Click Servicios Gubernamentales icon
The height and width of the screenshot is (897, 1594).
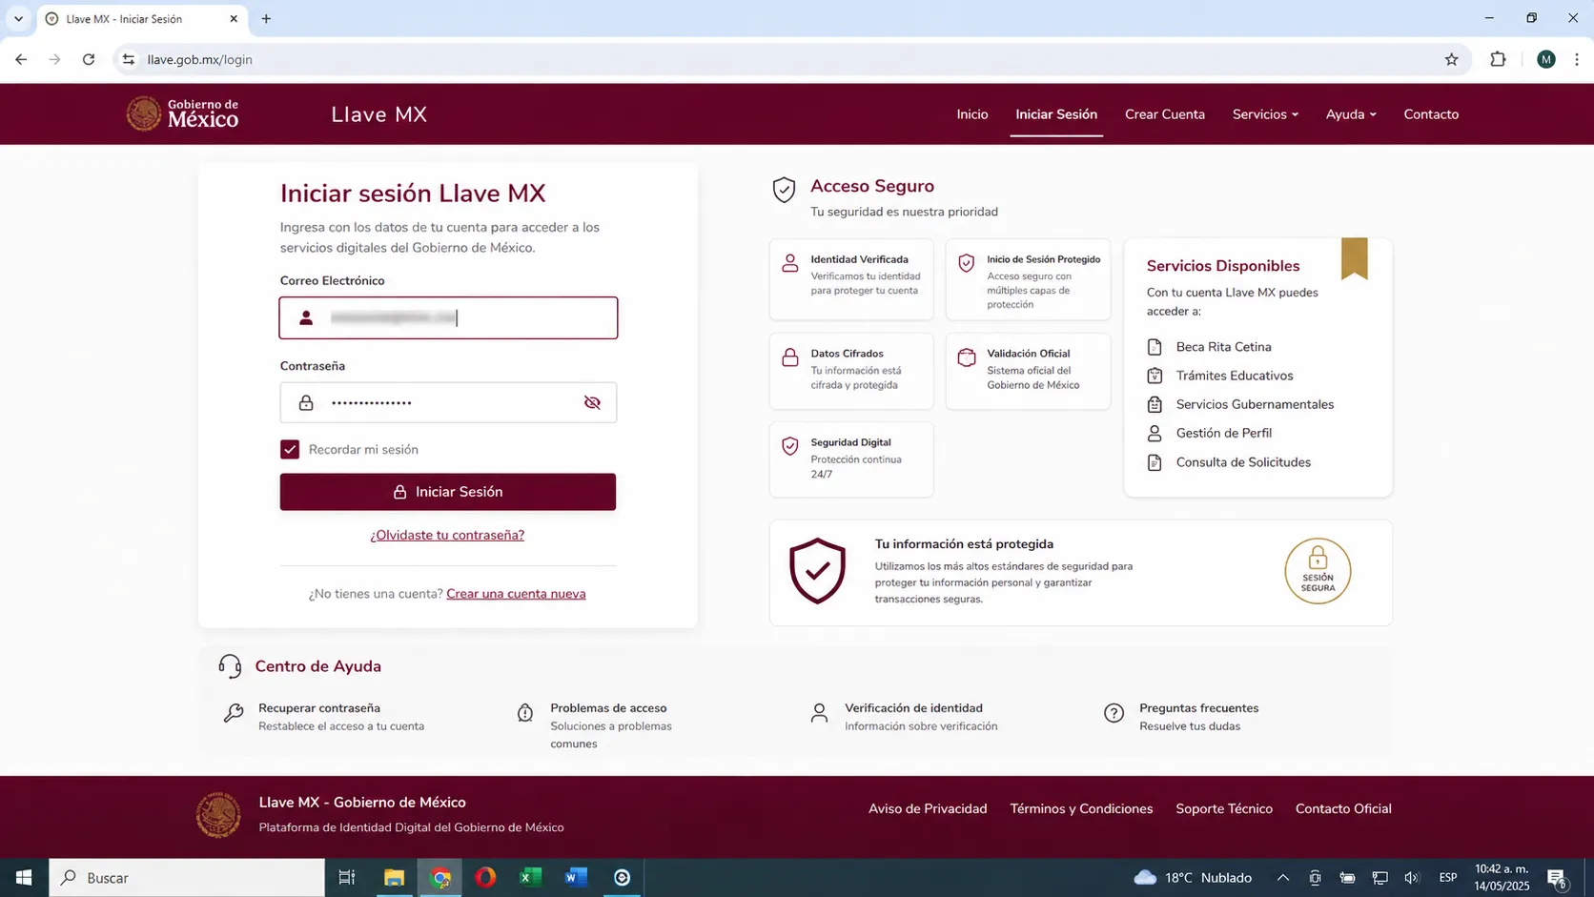(1155, 404)
